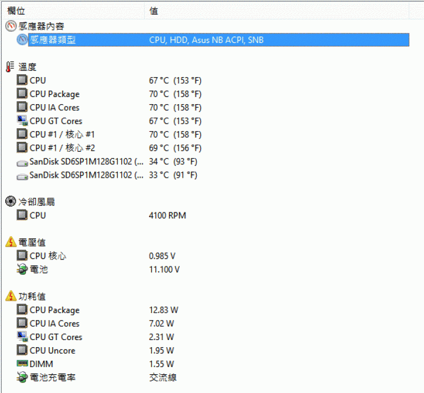
Task: Click chip icon of CPU Package 12.83 W
Action: pos(22,309)
